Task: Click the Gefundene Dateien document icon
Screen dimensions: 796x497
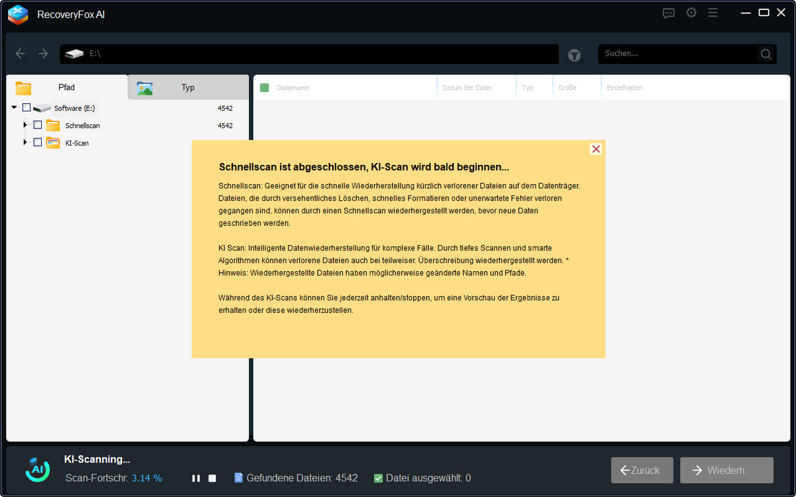Action: click(239, 477)
